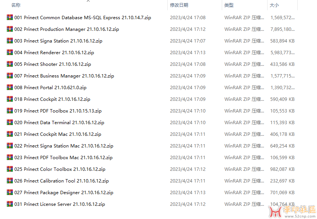This screenshot has height=219, width=317.
Task: Click the ZIP icon for 027 Prinect Package Designer
Action: [x=10, y=192]
